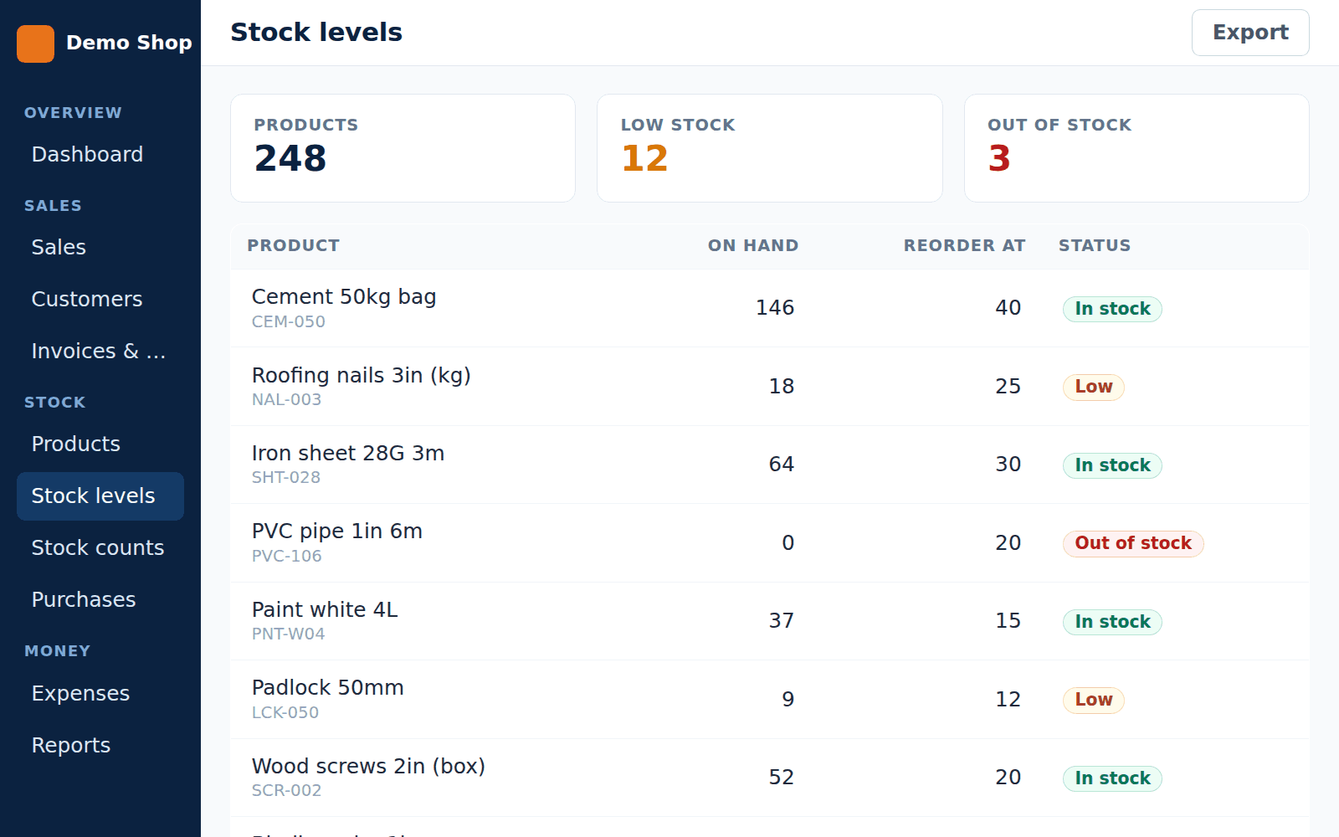Click the Out of stock 3 card

point(1136,148)
